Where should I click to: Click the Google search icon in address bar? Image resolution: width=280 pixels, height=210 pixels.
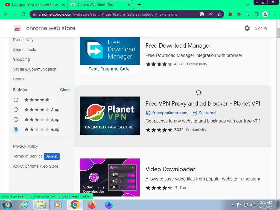coord(202,14)
